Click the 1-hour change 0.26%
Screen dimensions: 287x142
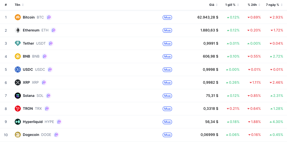coord(233,82)
